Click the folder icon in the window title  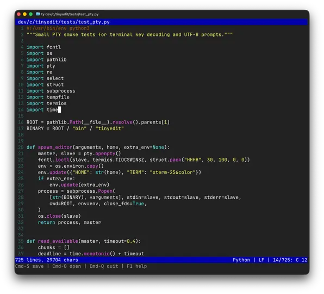[38, 14]
